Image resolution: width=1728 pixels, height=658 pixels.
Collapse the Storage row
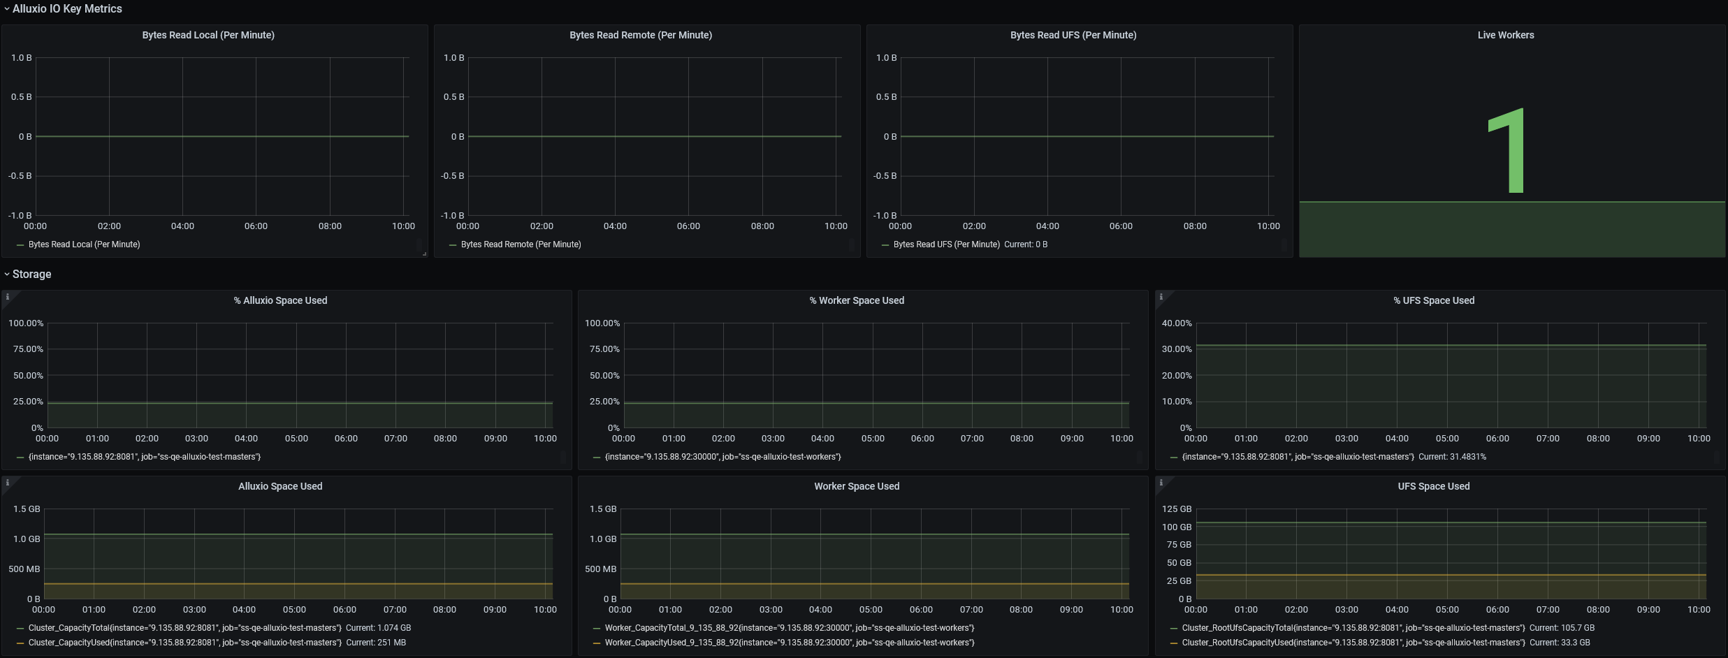pyautogui.click(x=31, y=275)
